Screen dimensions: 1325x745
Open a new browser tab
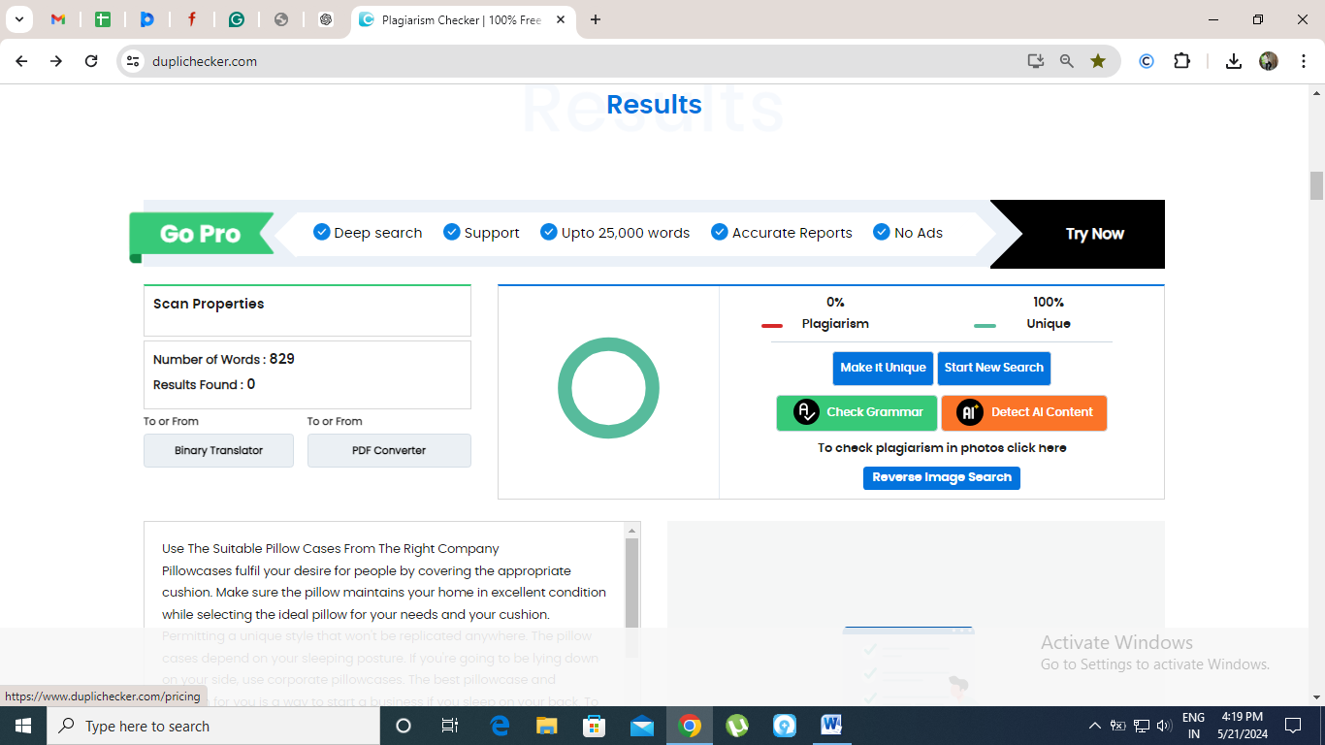pyautogui.click(x=596, y=19)
